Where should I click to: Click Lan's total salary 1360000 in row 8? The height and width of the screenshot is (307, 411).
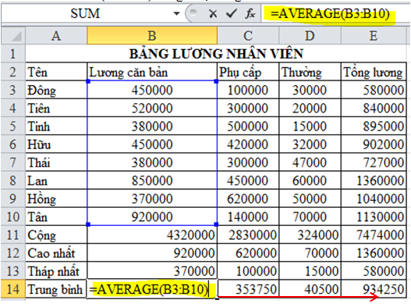[x=374, y=180]
